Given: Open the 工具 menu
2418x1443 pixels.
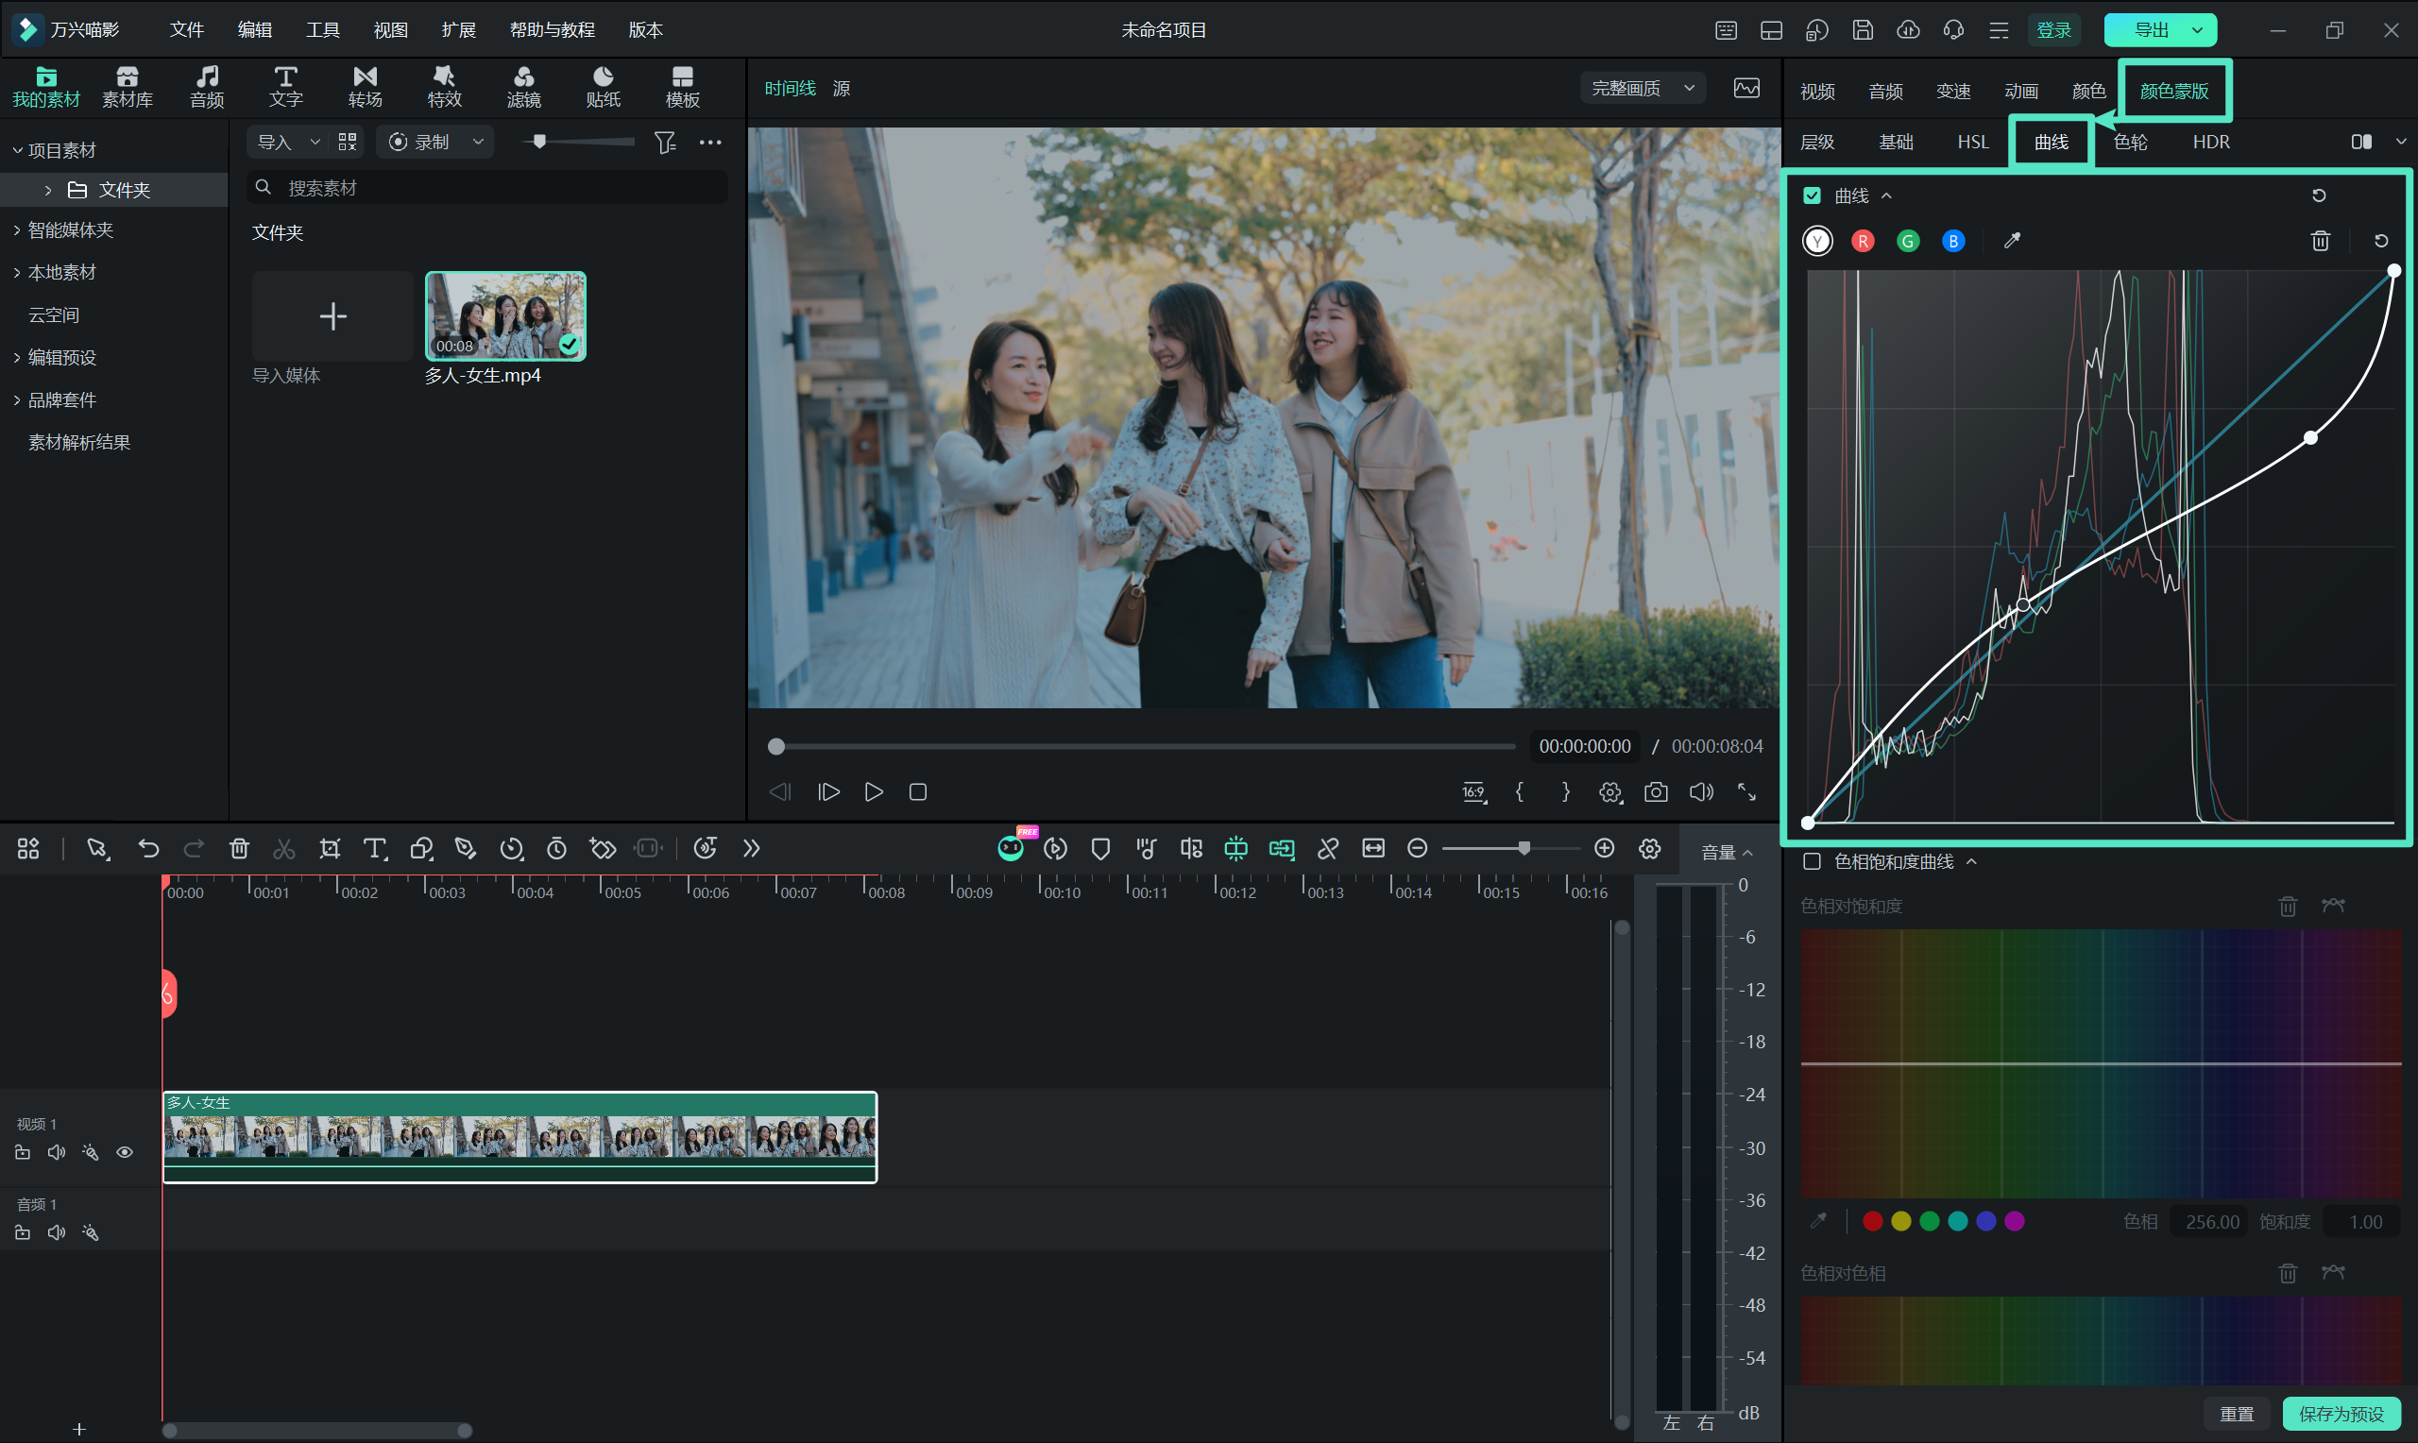Looking at the screenshot, I should [323, 29].
